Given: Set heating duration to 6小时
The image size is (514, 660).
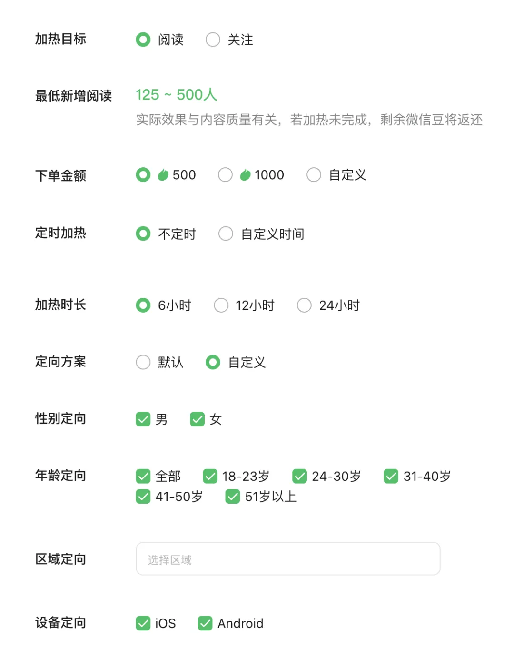Looking at the screenshot, I should click(143, 305).
